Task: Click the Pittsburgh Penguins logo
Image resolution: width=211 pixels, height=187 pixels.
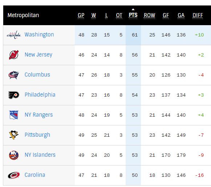Action: 13,135
